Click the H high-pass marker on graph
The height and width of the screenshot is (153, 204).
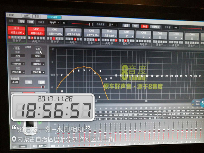(x=62, y=91)
